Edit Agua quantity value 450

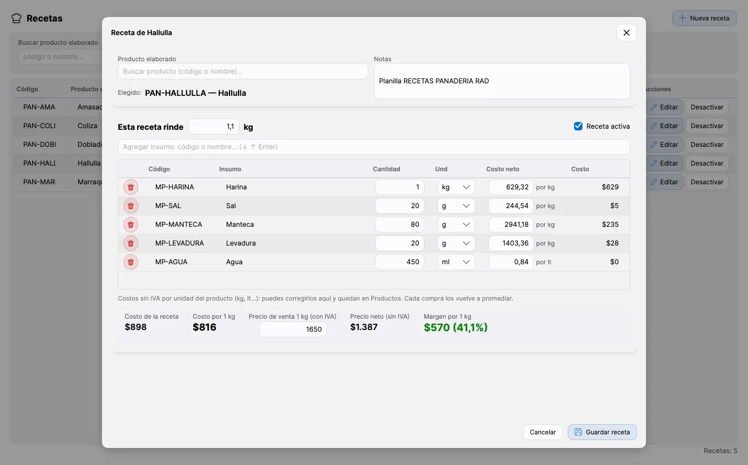point(399,262)
